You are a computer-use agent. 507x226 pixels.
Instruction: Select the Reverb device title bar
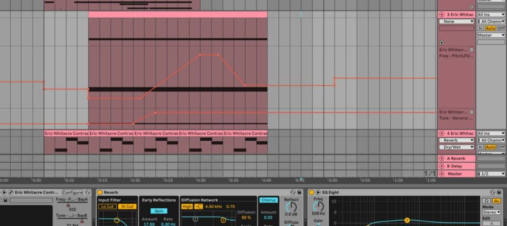pyautogui.click(x=200, y=192)
